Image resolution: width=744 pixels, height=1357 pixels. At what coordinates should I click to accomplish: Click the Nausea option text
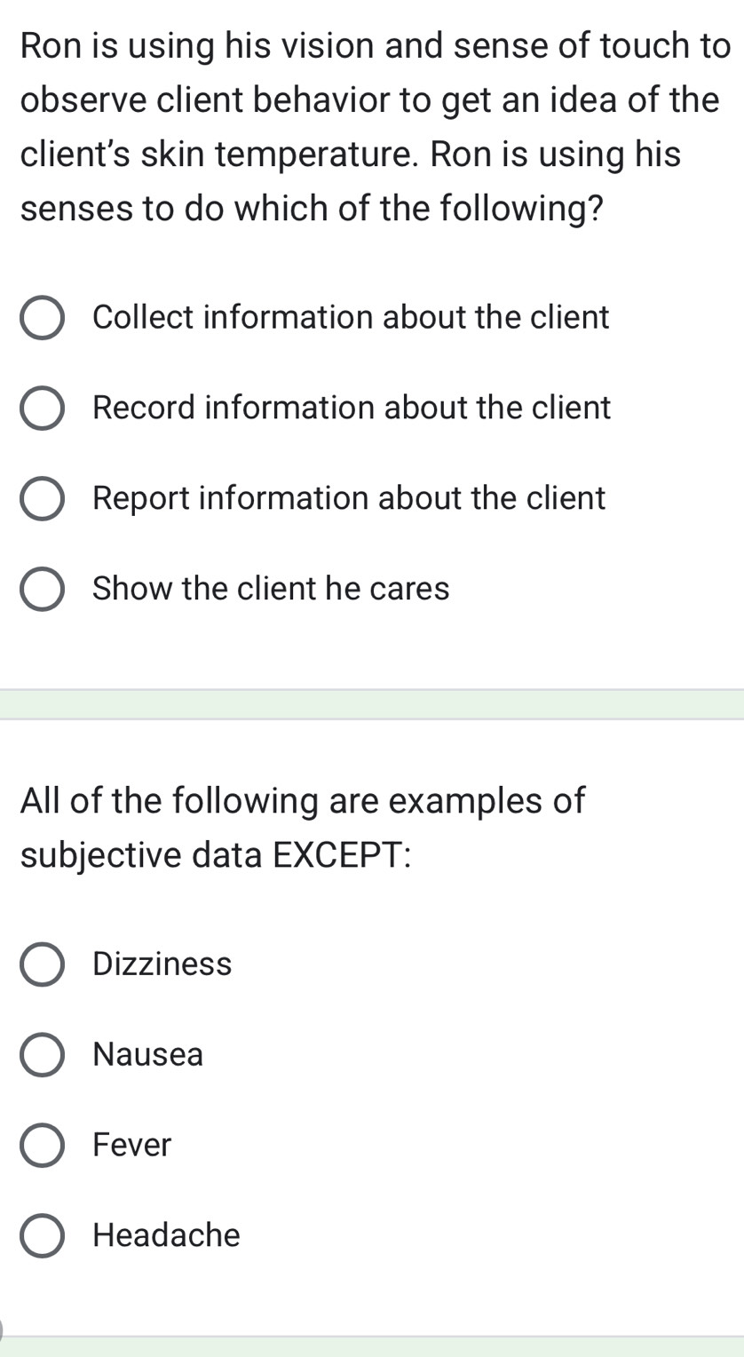click(x=147, y=1054)
